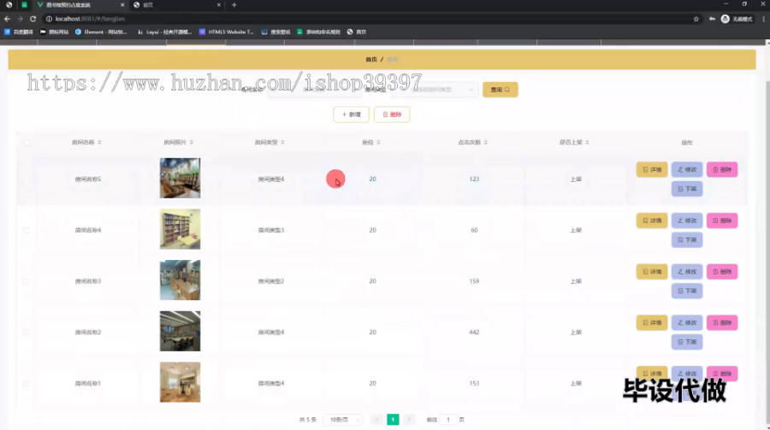Open the Element bookmark
This screenshot has height=430, width=770.
101,32
